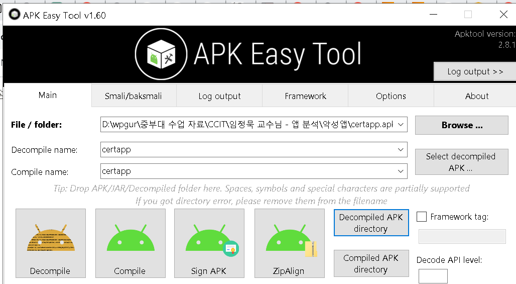Click the ZipAlign icon button
This screenshot has height=284, width=516.
coord(289,243)
